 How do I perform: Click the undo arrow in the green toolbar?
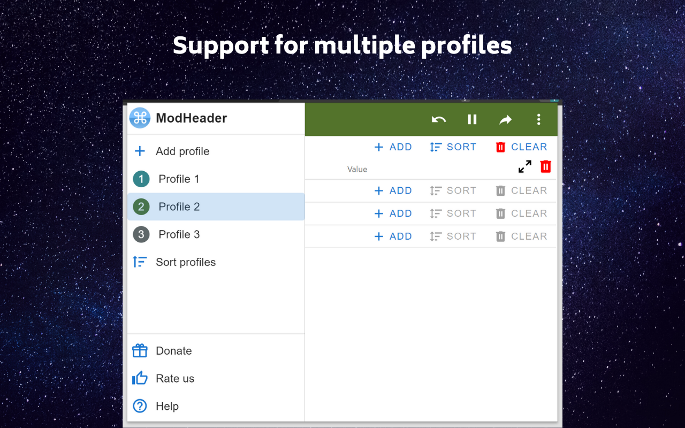tap(439, 119)
